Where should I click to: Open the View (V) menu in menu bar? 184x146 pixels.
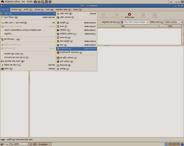pos(28,10)
